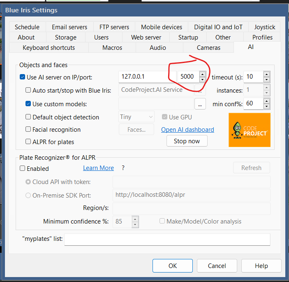Viewport: 289px width, 282px height.
Task: Click the Stop now button
Action: (x=187, y=141)
